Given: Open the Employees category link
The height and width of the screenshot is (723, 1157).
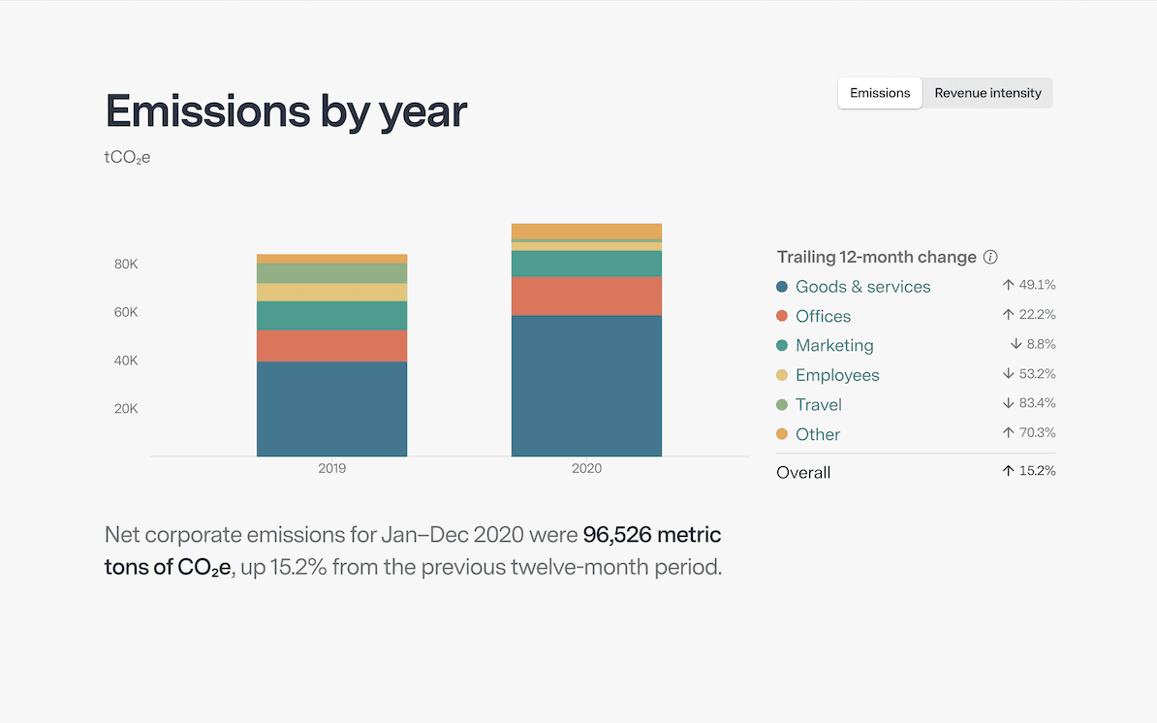Looking at the screenshot, I should tap(837, 375).
